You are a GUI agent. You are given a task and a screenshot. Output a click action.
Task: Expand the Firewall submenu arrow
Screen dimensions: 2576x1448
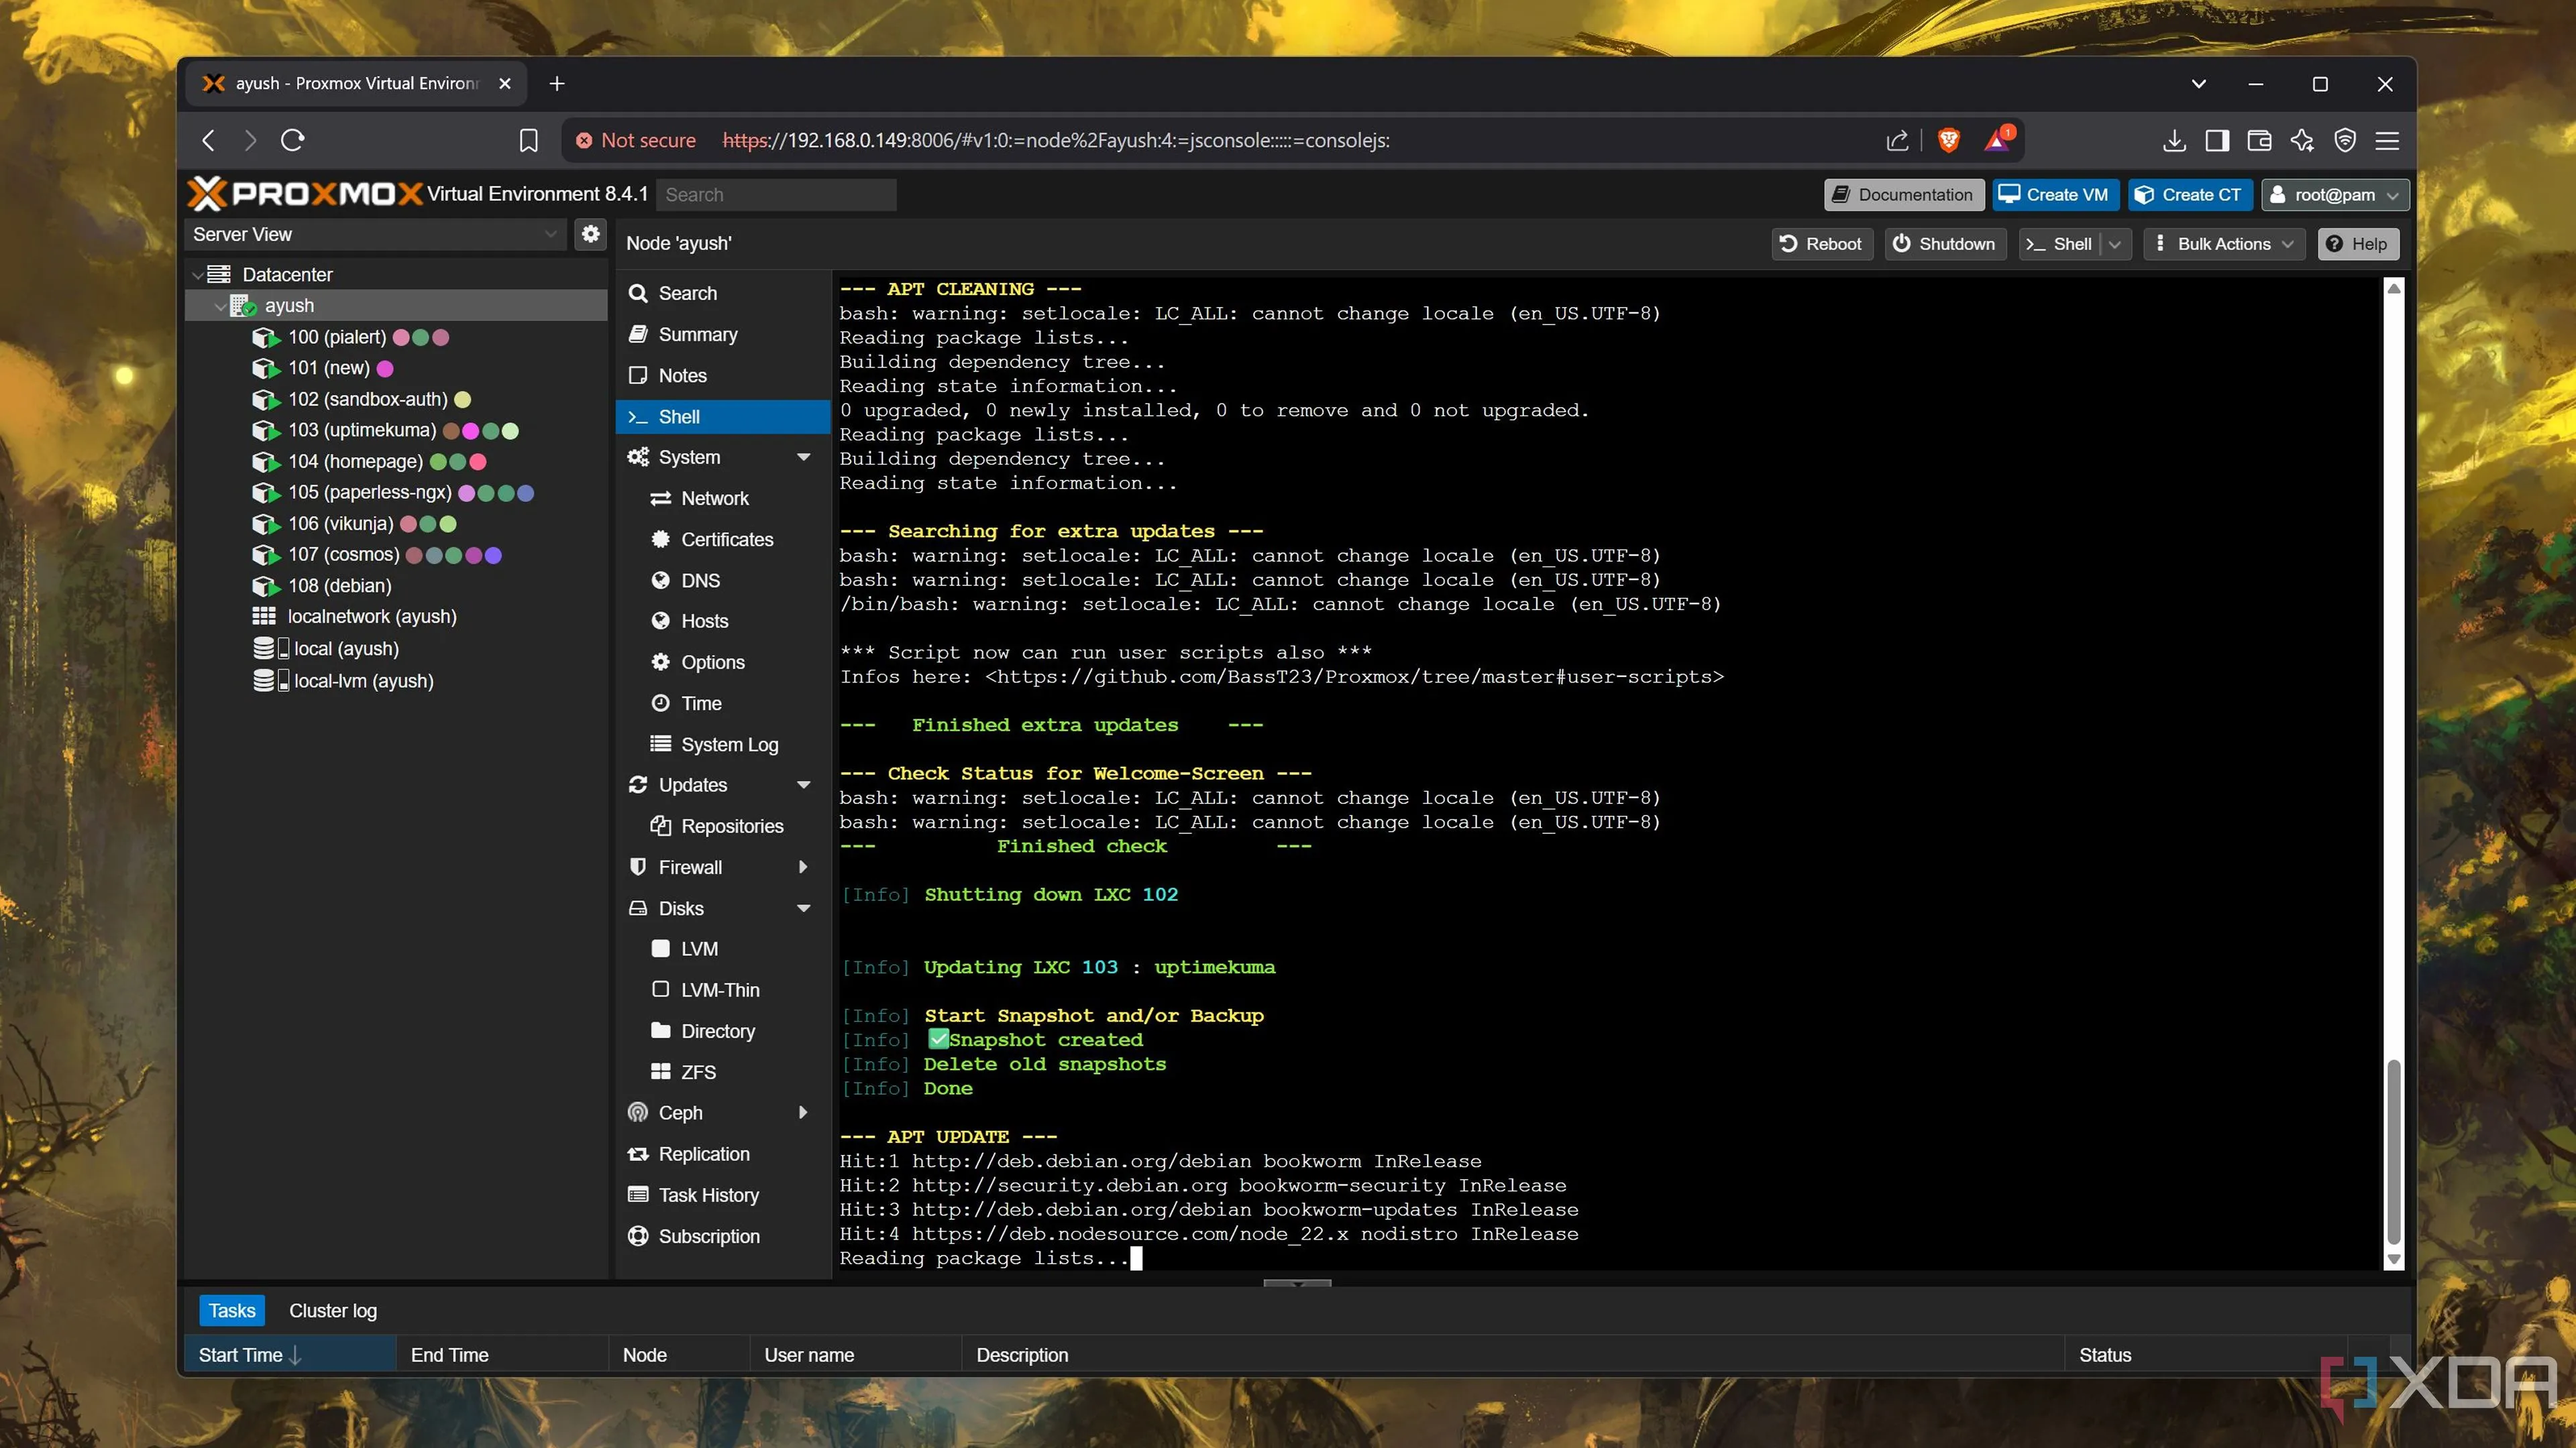pos(803,867)
